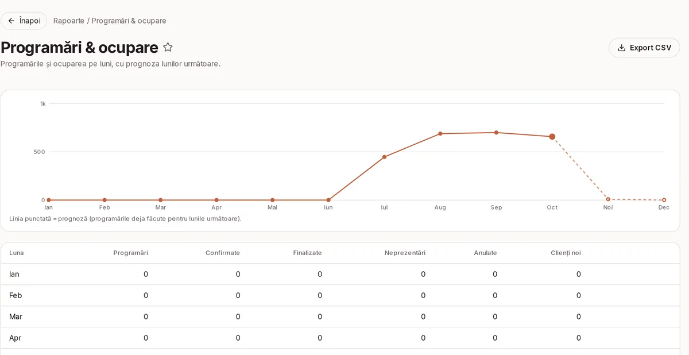The width and height of the screenshot is (689, 355).
Task: Select the Ian row label in the table
Action: click(x=14, y=274)
